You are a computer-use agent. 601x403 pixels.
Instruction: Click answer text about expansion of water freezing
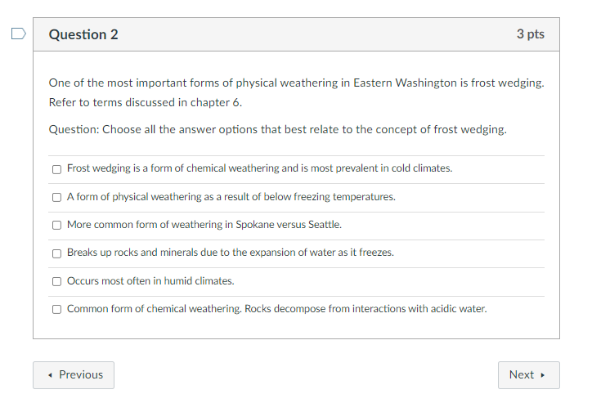(231, 253)
